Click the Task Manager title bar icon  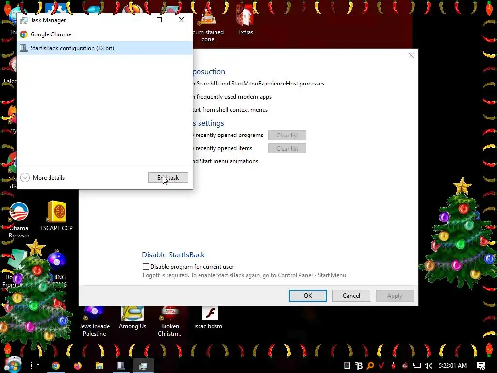click(x=24, y=20)
